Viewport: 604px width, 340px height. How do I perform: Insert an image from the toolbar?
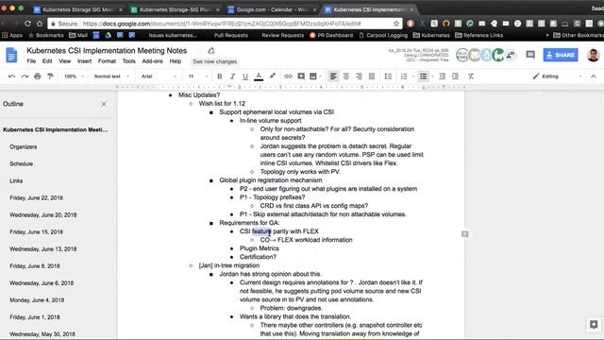click(313, 76)
